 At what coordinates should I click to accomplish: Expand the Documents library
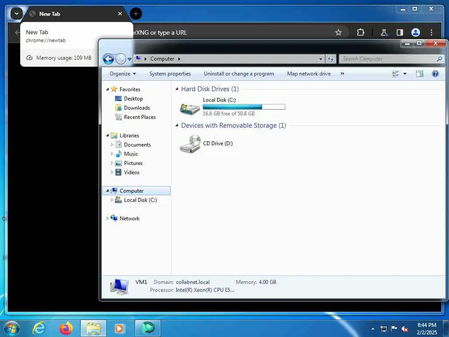pyautogui.click(x=112, y=145)
